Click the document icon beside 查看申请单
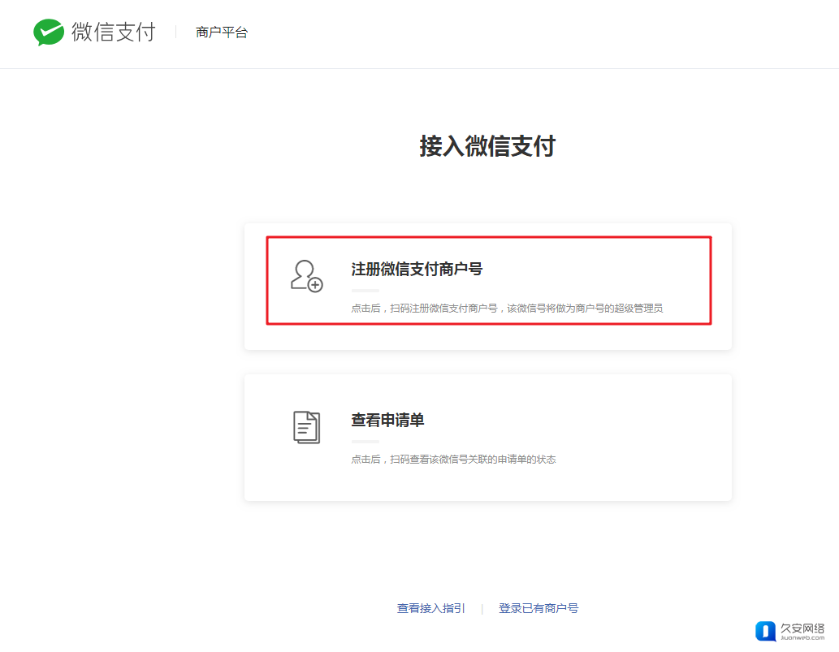The width and height of the screenshot is (839, 652). 306,427
